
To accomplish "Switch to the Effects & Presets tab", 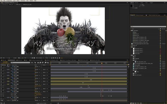I will [140, 15].
